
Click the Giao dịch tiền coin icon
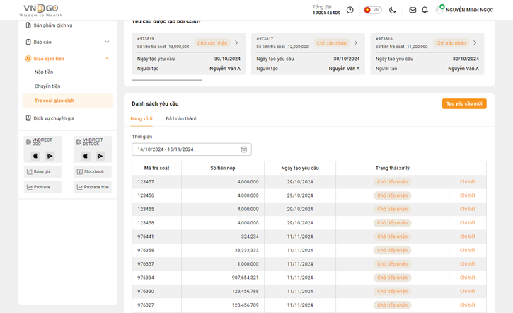[28, 59]
